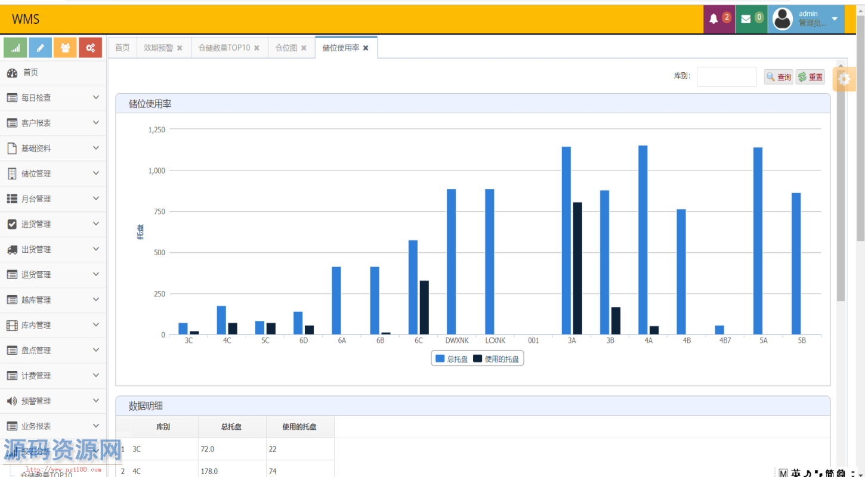Toggle the 使用的托盘 legend series
Image resolution: width=865 pixels, height=477 pixels.
coord(496,359)
